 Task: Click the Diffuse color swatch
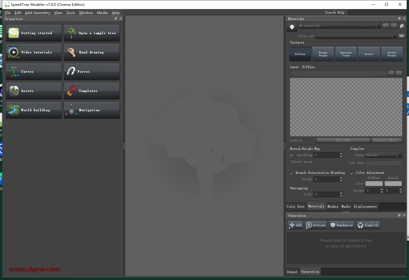tap(374, 184)
